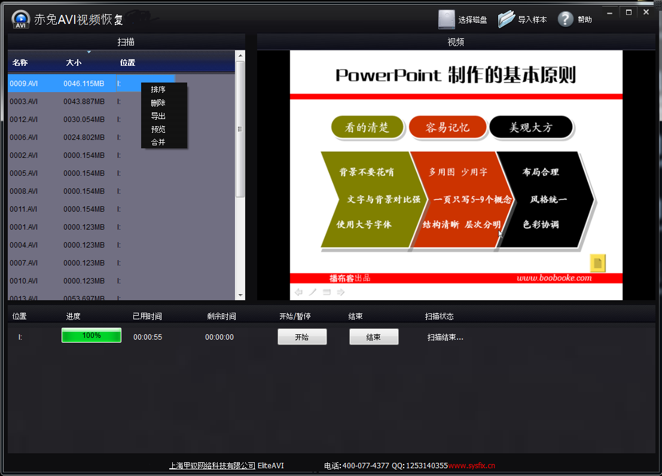This screenshot has height=476, width=662.
Task: Click the file list scroll up arrow
Action: (240, 56)
